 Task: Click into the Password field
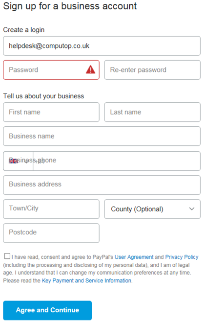[51, 70]
